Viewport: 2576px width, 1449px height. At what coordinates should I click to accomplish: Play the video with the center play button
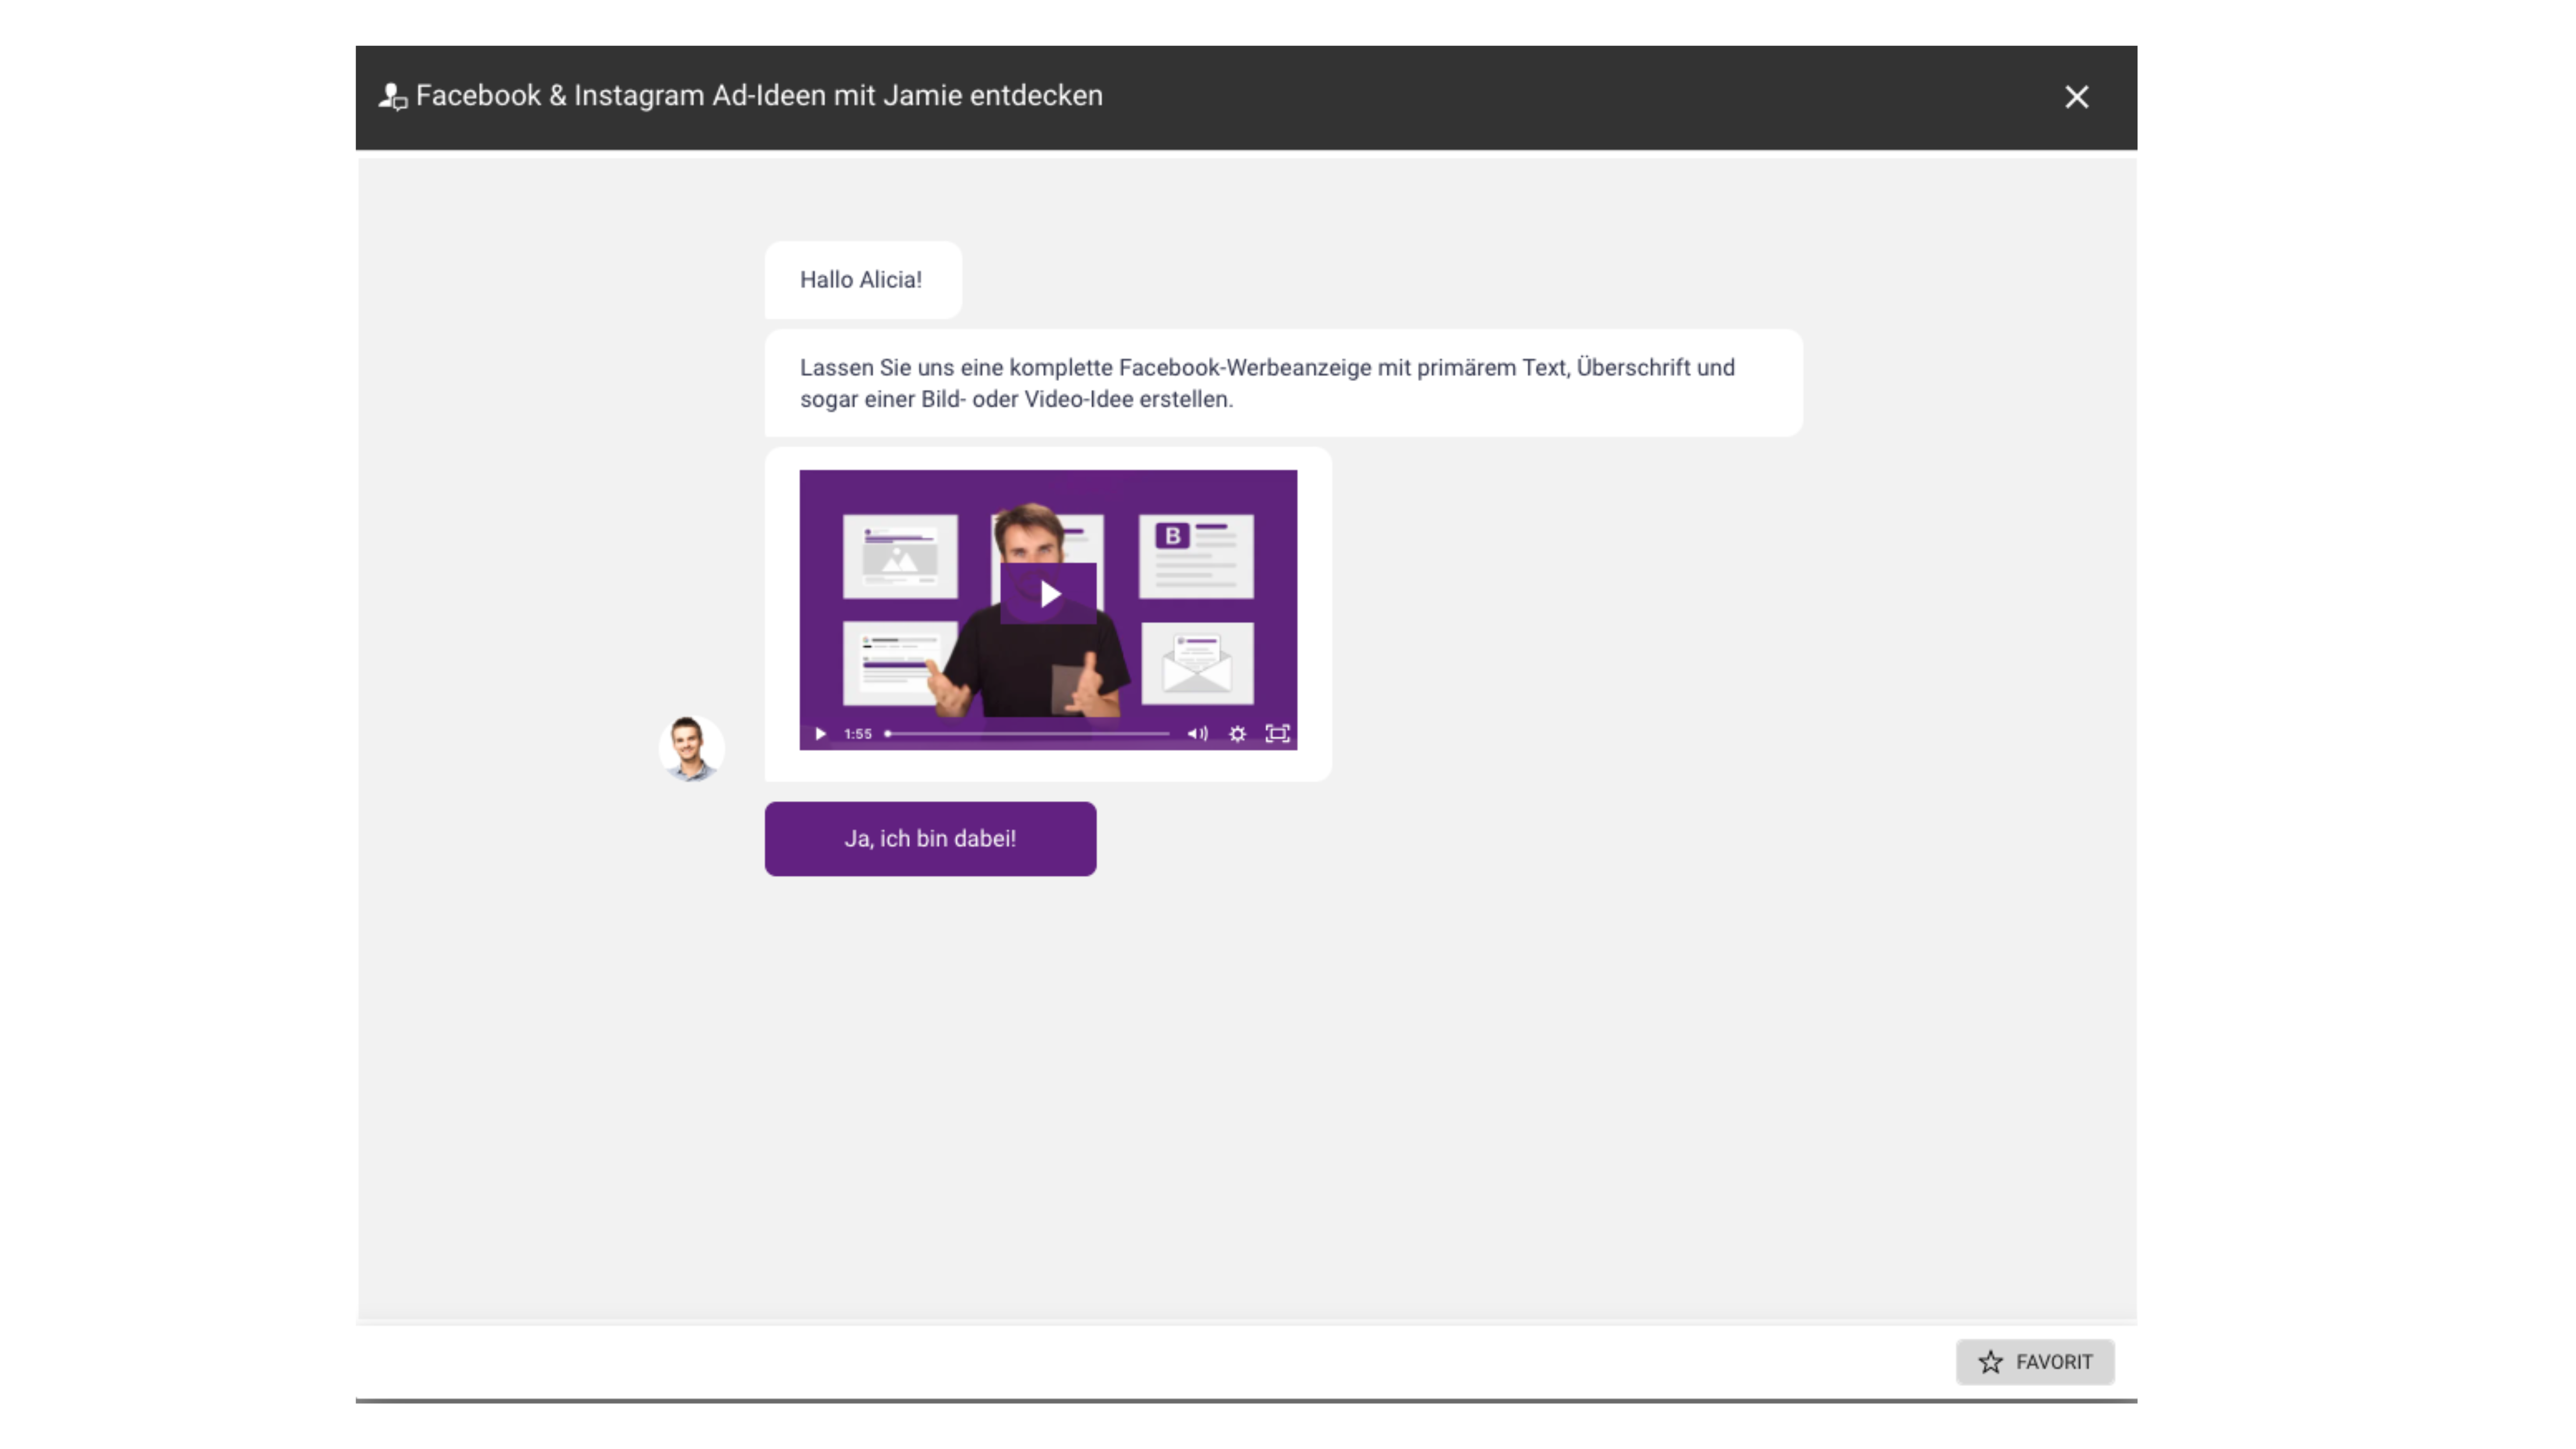tap(1048, 594)
